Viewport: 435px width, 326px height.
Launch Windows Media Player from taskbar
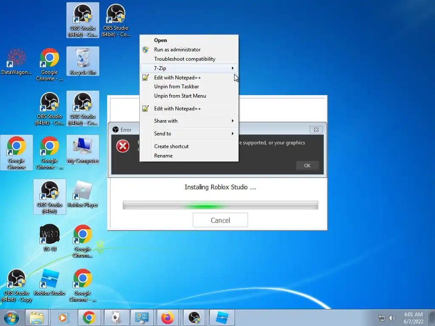pyautogui.click(x=63, y=318)
